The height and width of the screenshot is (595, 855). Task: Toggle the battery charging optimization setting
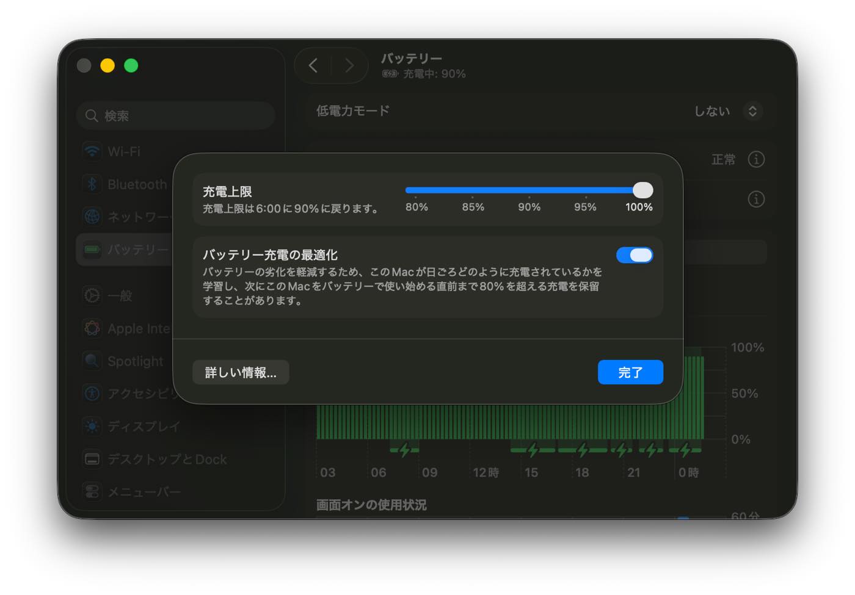point(635,254)
